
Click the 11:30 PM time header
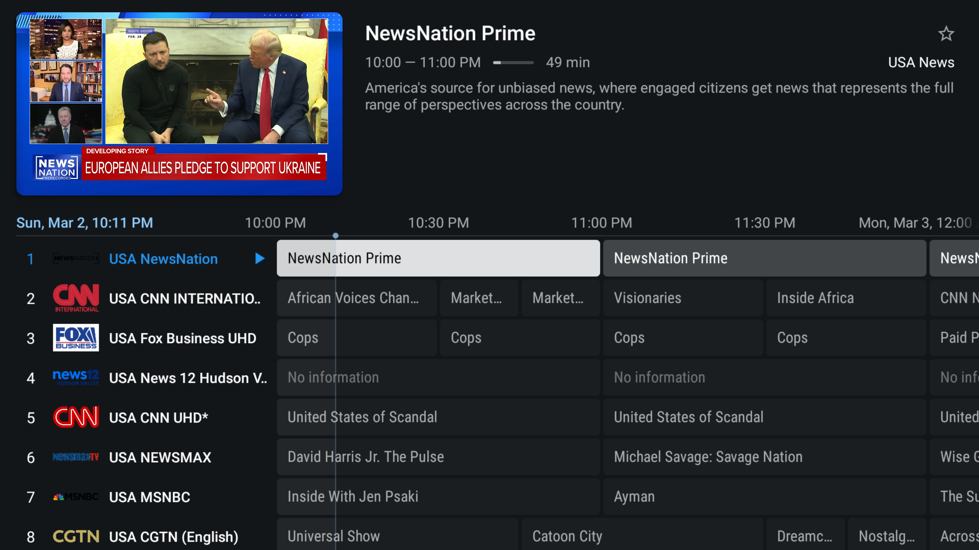pos(764,223)
